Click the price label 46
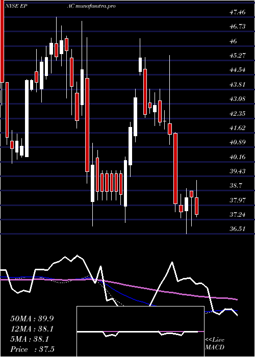 point(234,41)
